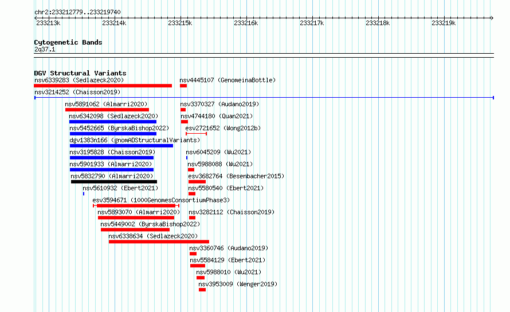510x312 pixels.
Task: Open nsv3953009 (Wenger2019) label
Action: tap(238, 284)
